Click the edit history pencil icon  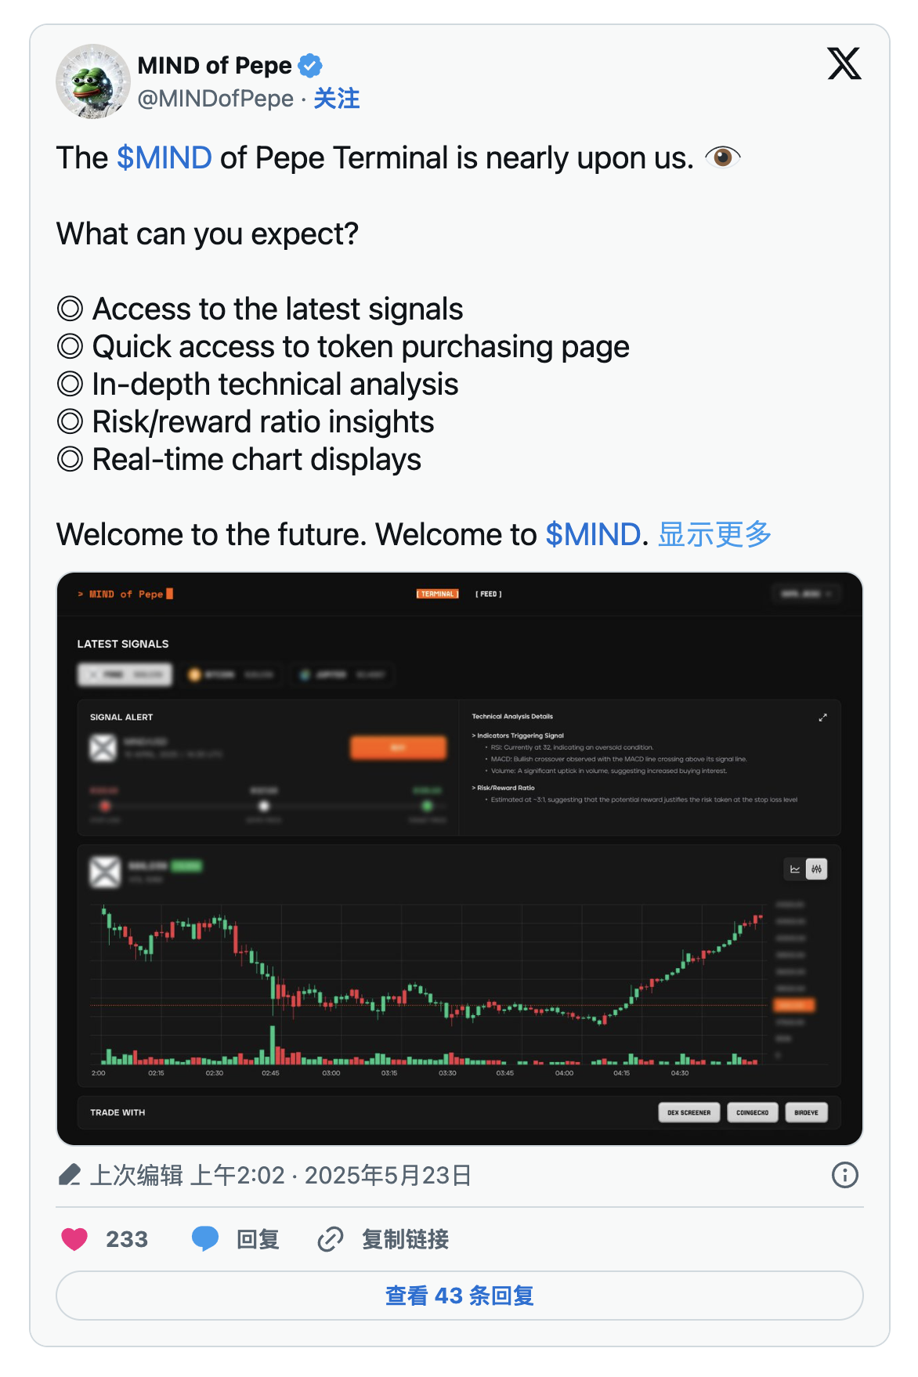(70, 1175)
